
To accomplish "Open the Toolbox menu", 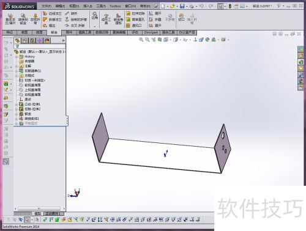I will [x=115, y=6].
